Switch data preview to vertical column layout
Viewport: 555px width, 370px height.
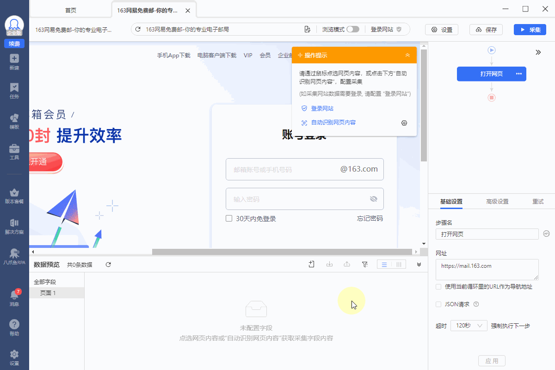coord(399,265)
